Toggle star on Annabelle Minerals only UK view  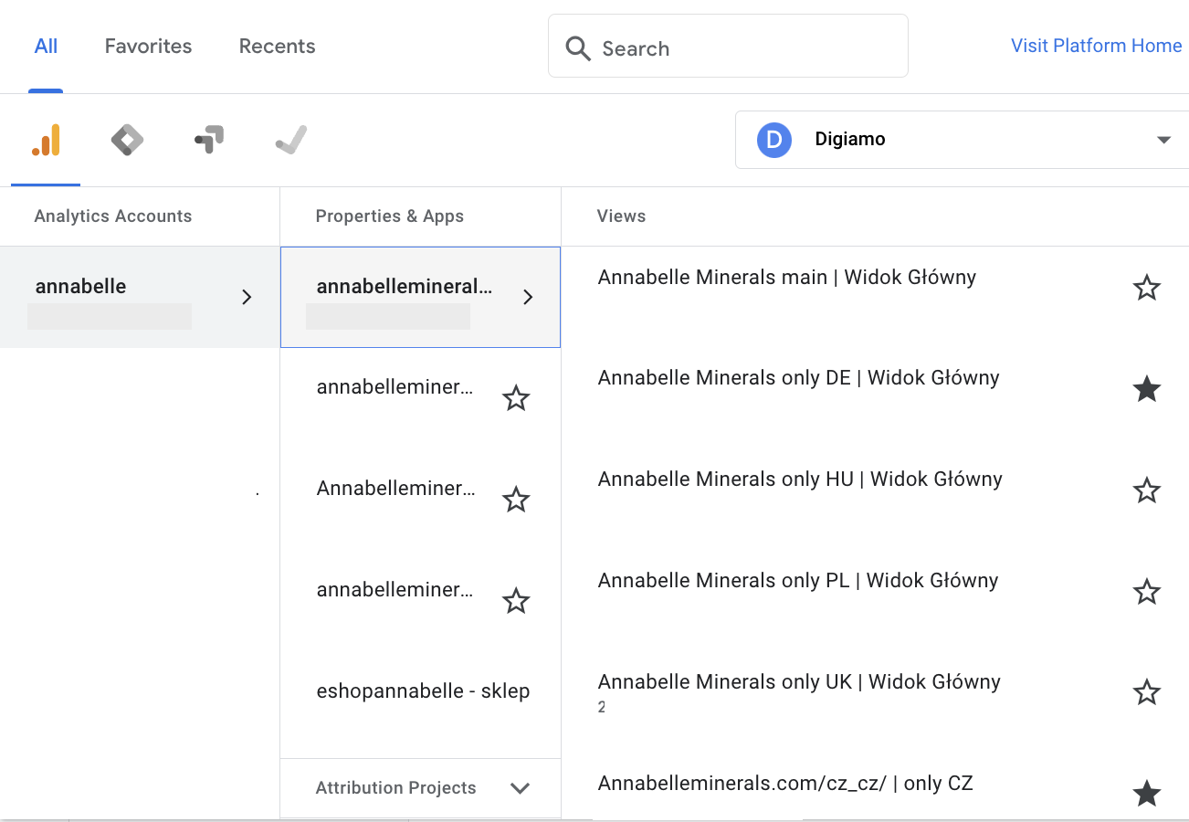click(1146, 693)
